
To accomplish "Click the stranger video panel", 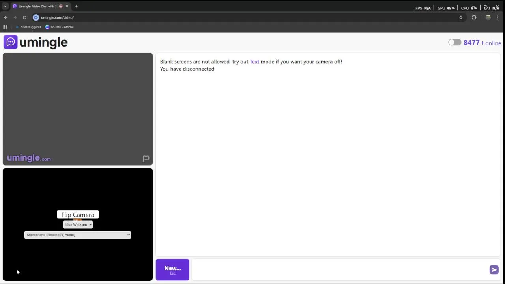I will 78,109.
